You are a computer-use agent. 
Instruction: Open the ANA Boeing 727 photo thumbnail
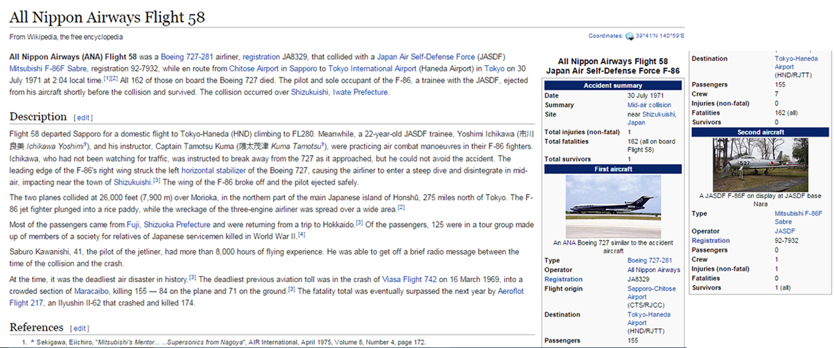click(612, 207)
